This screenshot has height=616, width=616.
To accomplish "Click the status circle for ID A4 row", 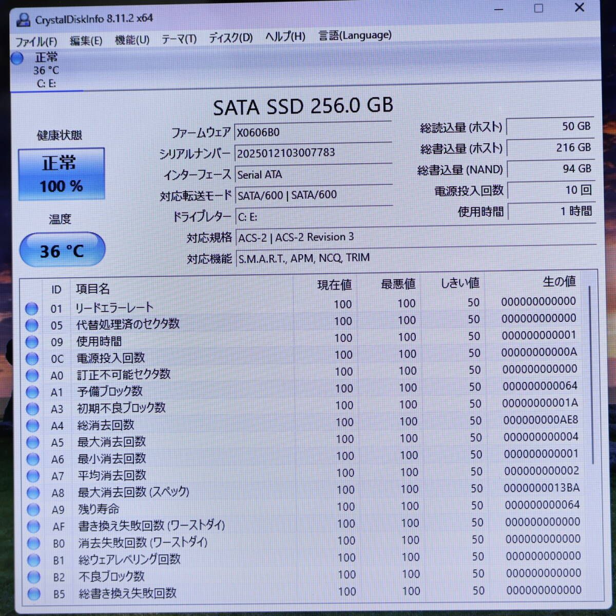I will tap(33, 426).
